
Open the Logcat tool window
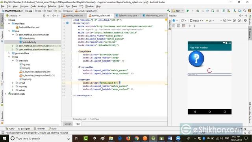(x=24, y=129)
